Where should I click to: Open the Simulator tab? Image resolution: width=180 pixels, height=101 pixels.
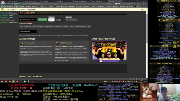tap(43, 13)
